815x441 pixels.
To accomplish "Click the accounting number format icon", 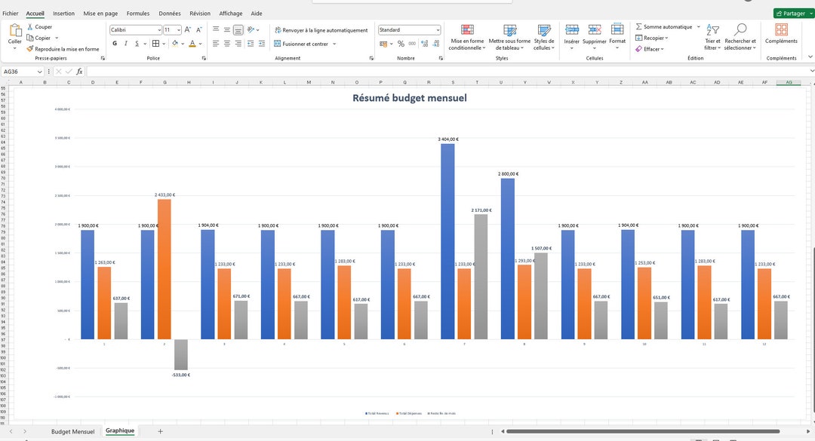I will click(383, 44).
